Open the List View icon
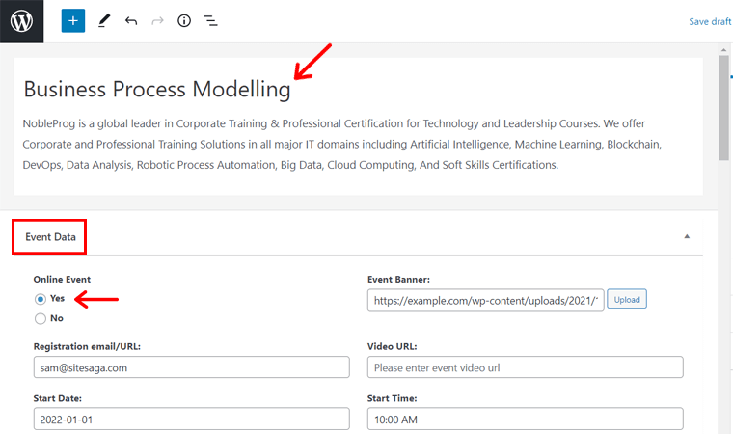This screenshot has height=434, width=733. (x=210, y=20)
